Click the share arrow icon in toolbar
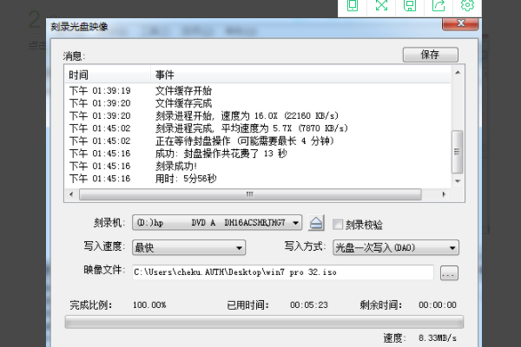Viewport: 521px width, 347px height. tap(439, 6)
